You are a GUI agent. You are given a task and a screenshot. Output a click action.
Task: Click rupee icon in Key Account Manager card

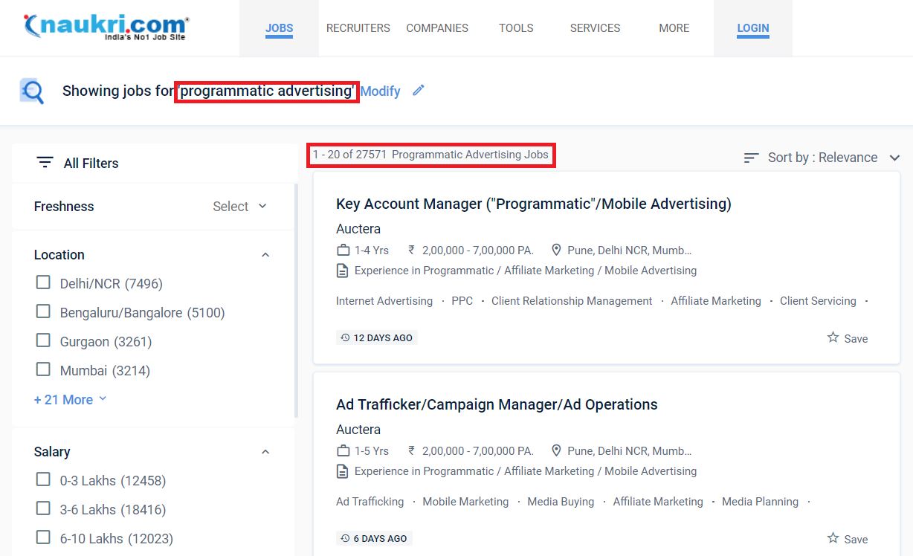point(411,250)
